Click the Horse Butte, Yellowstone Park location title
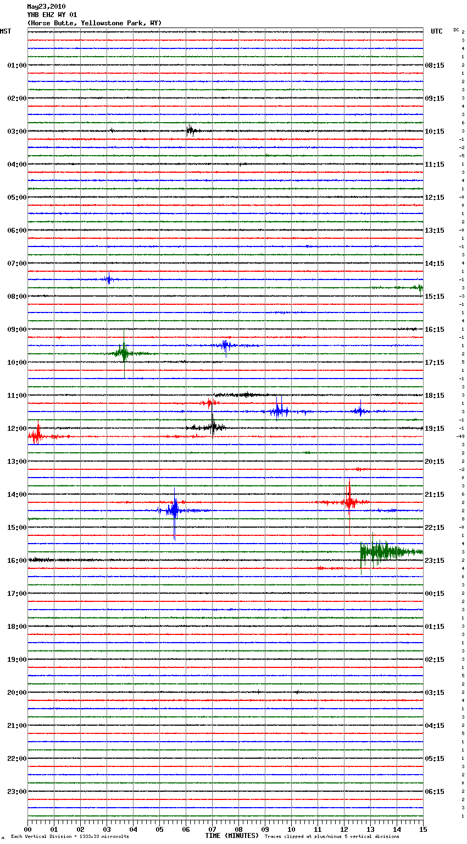The width and height of the screenshot is (467, 844). click(94, 23)
